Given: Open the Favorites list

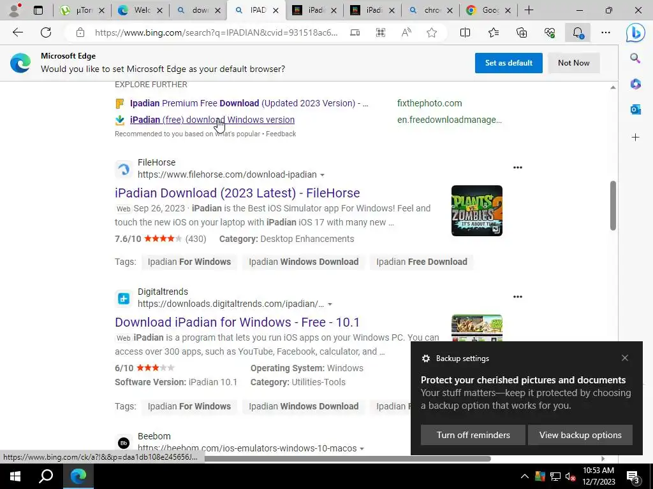Looking at the screenshot, I should point(494,32).
